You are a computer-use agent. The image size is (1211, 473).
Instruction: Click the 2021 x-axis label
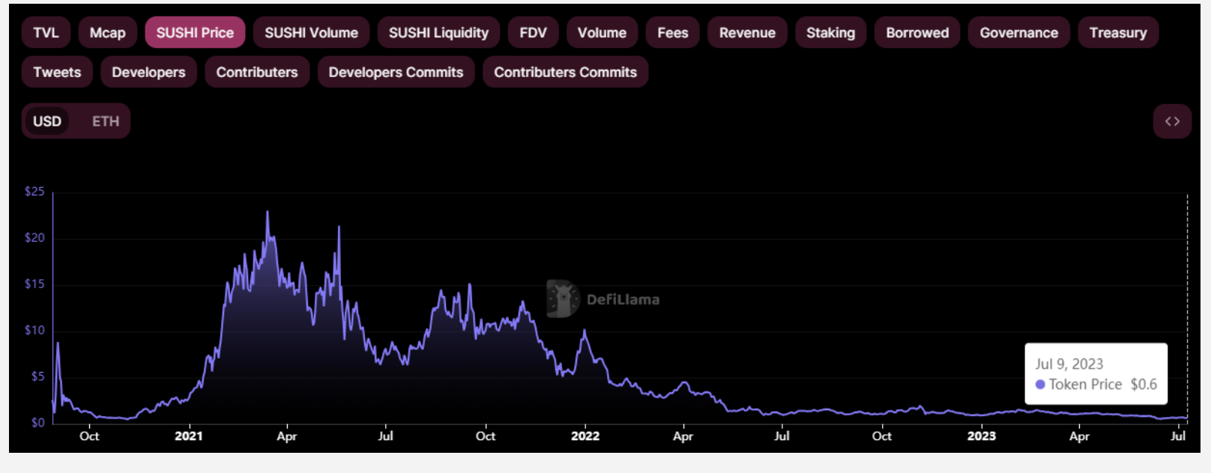(189, 436)
